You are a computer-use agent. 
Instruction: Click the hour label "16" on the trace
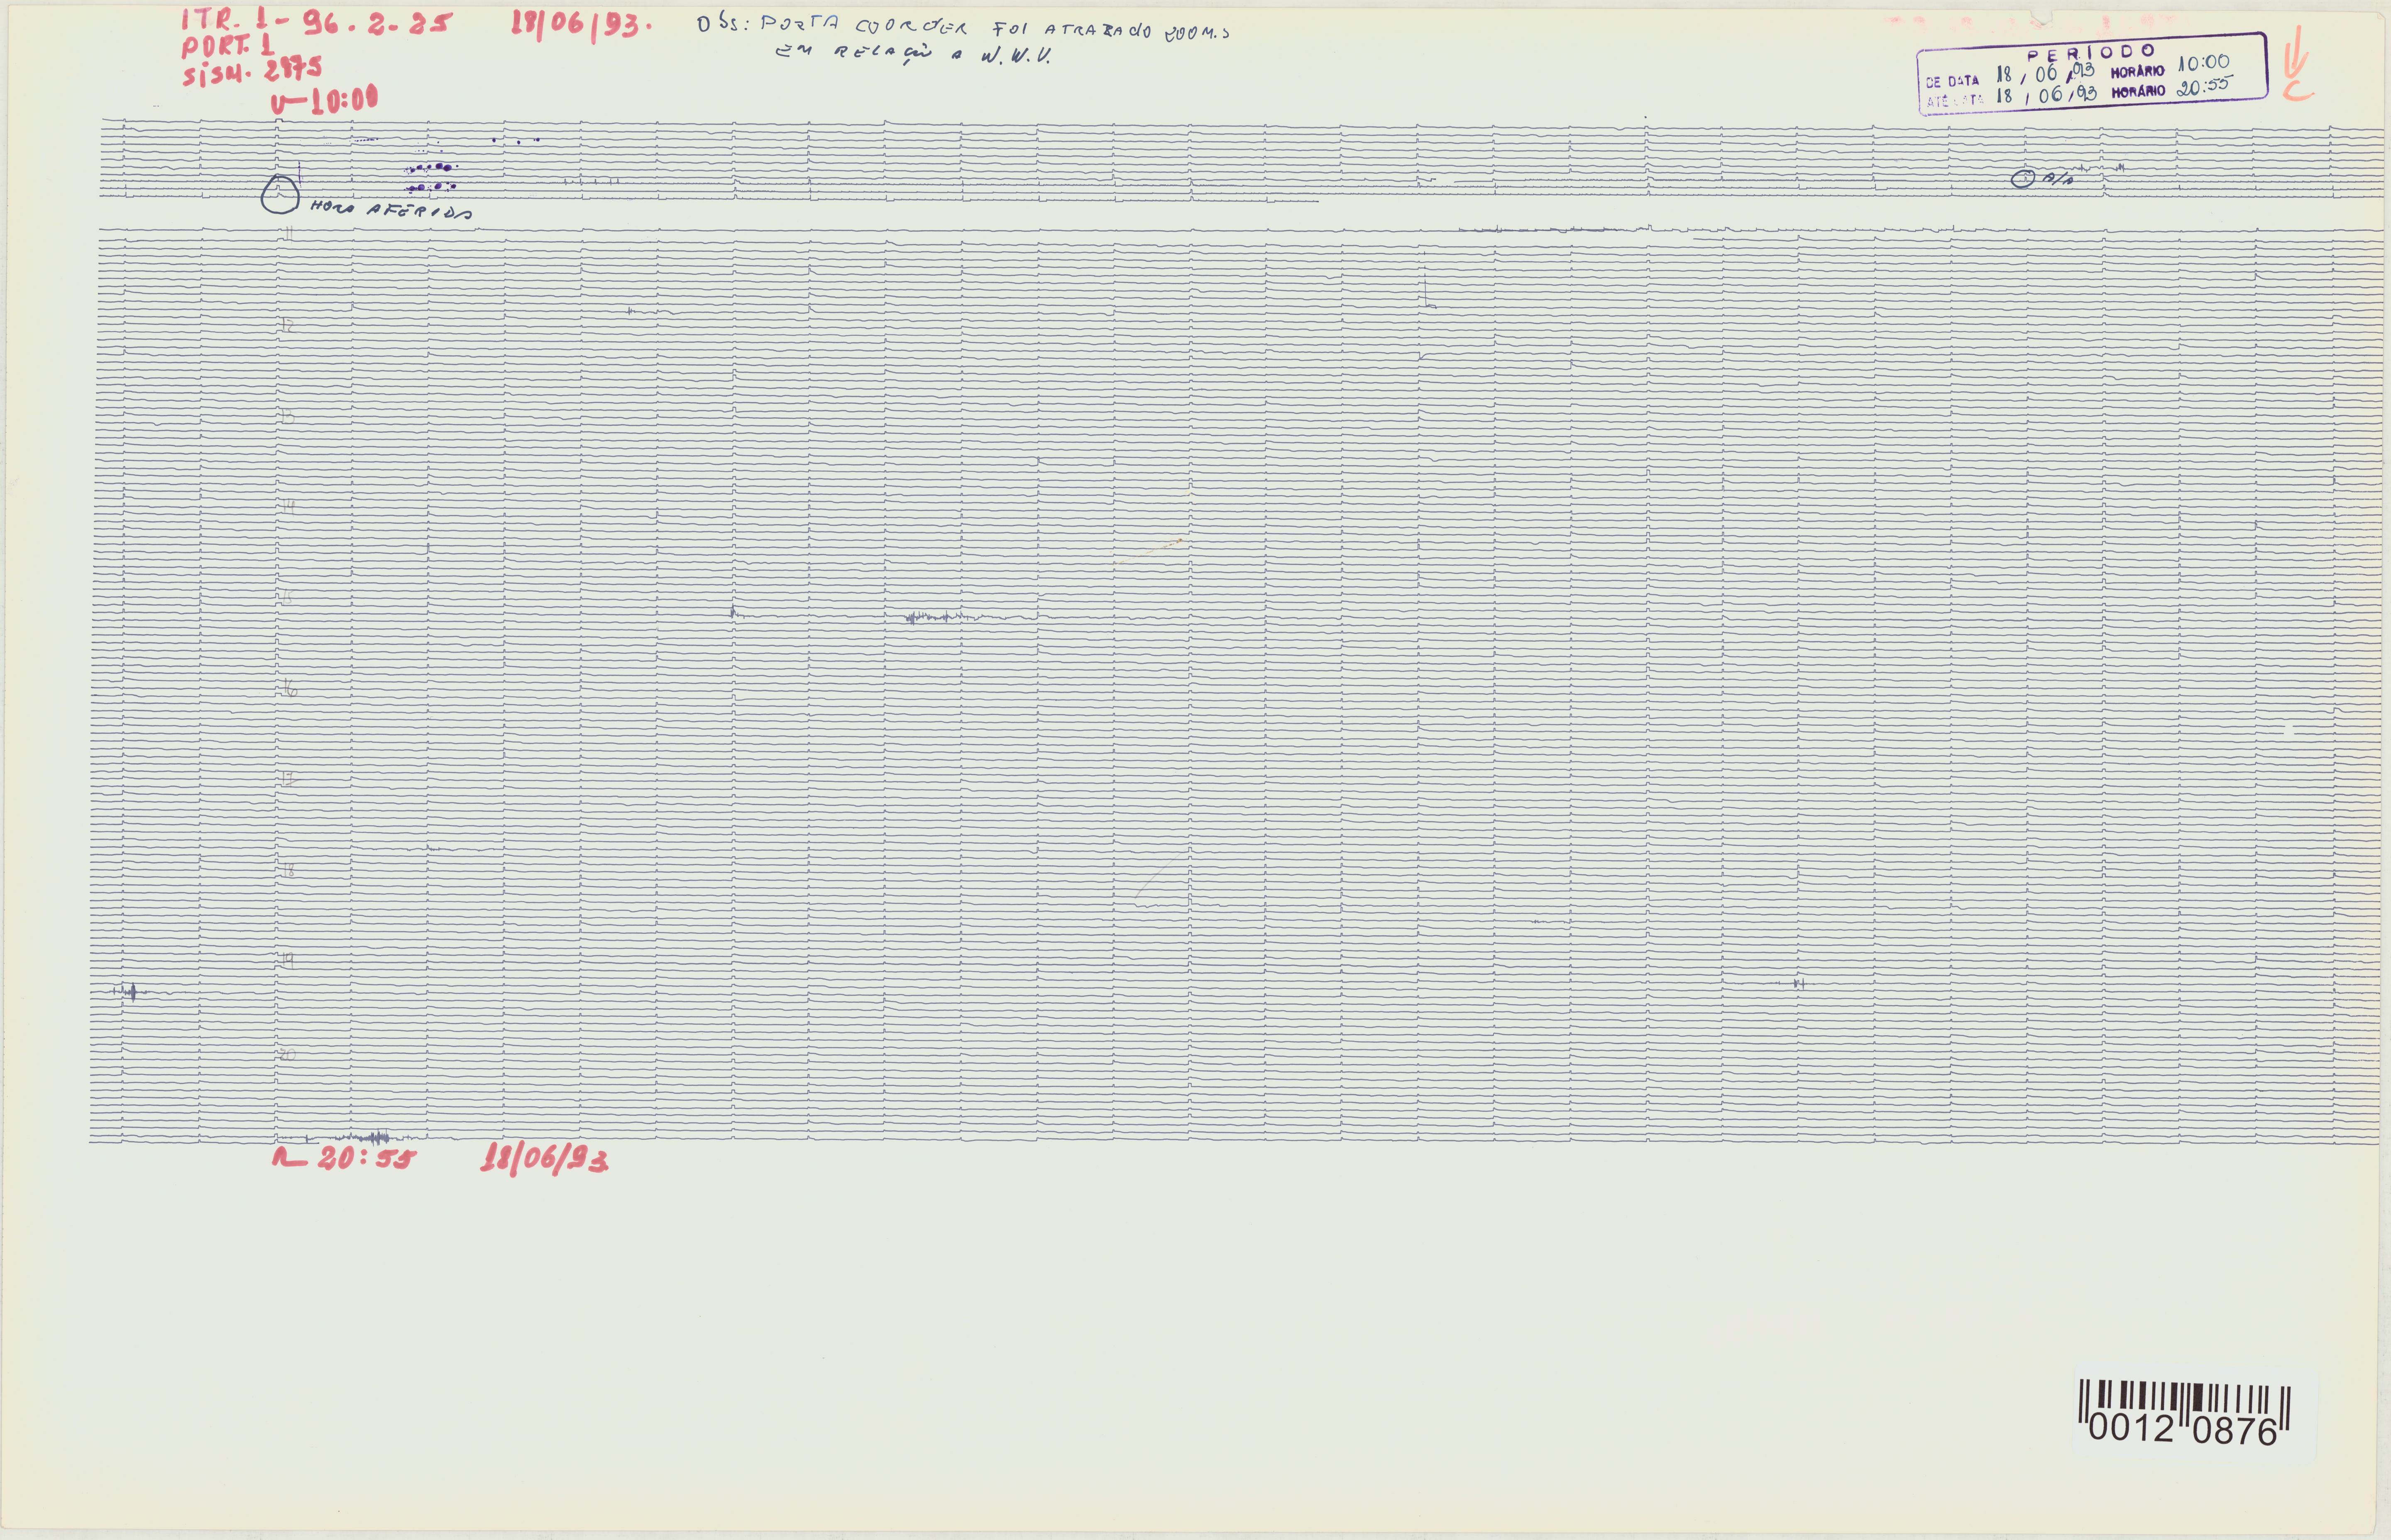[289, 689]
